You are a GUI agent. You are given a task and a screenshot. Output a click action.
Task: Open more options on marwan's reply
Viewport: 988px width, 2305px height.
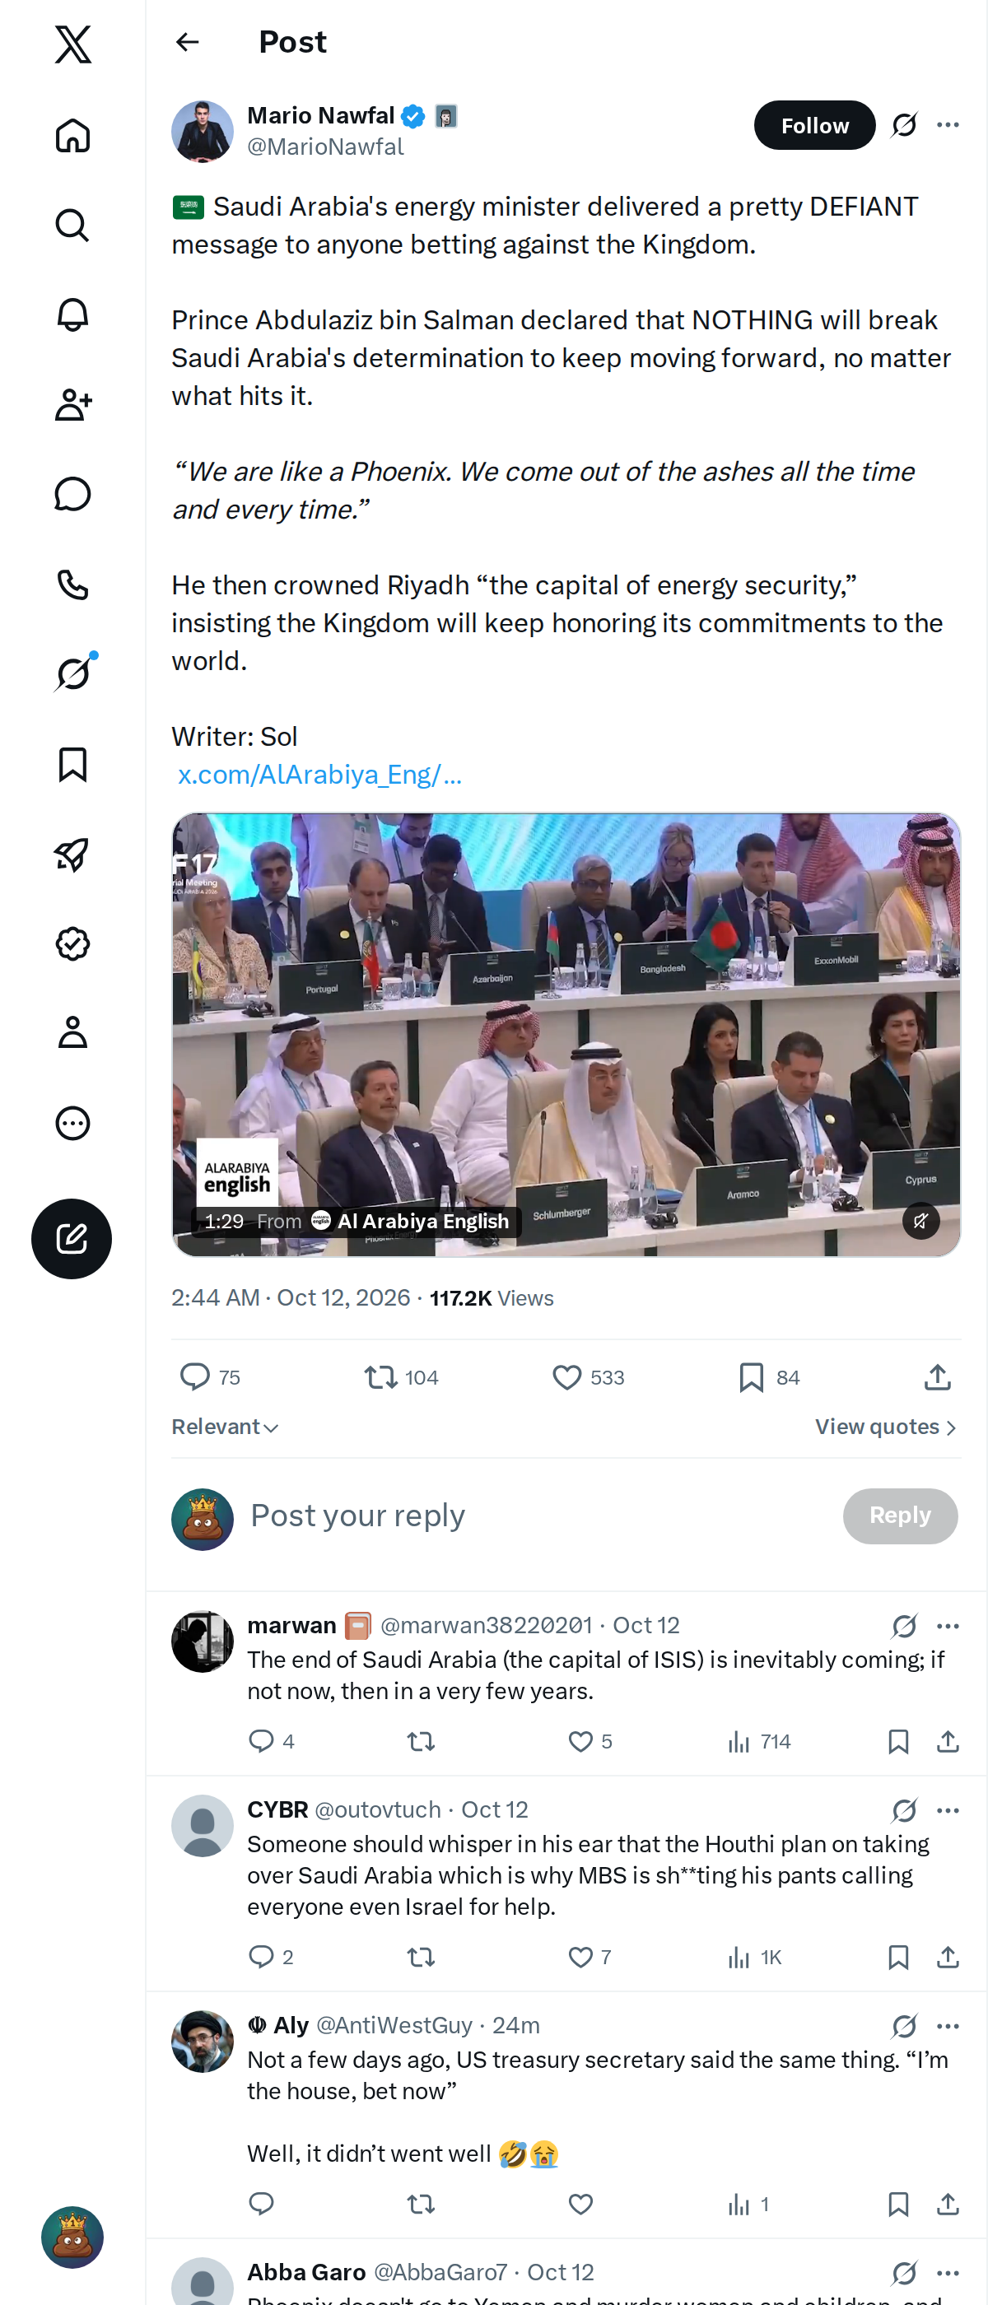(x=948, y=1626)
